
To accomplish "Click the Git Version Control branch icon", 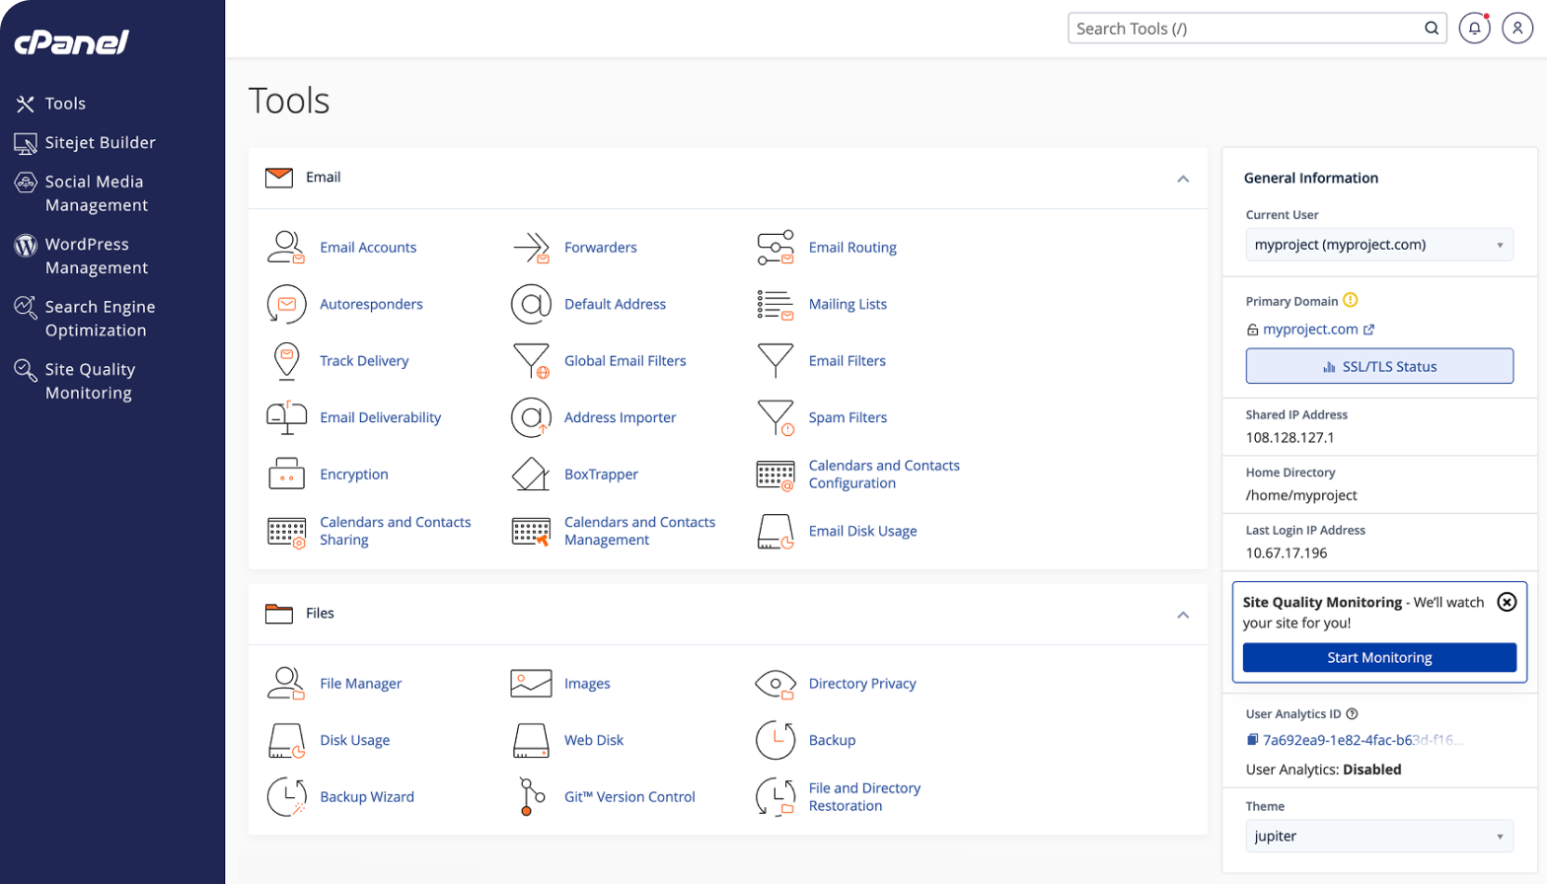I will pos(531,797).
